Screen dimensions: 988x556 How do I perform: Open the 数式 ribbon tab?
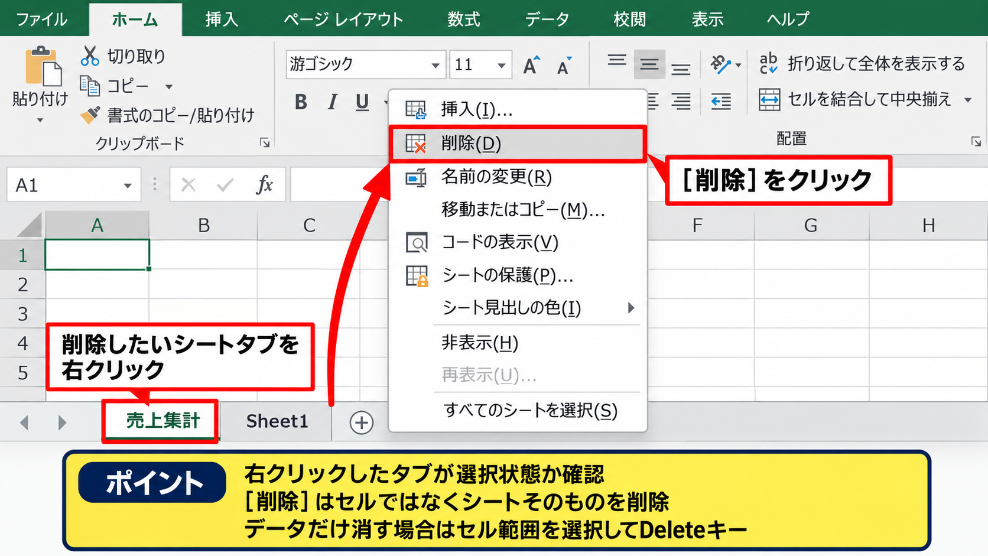(463, 19)
